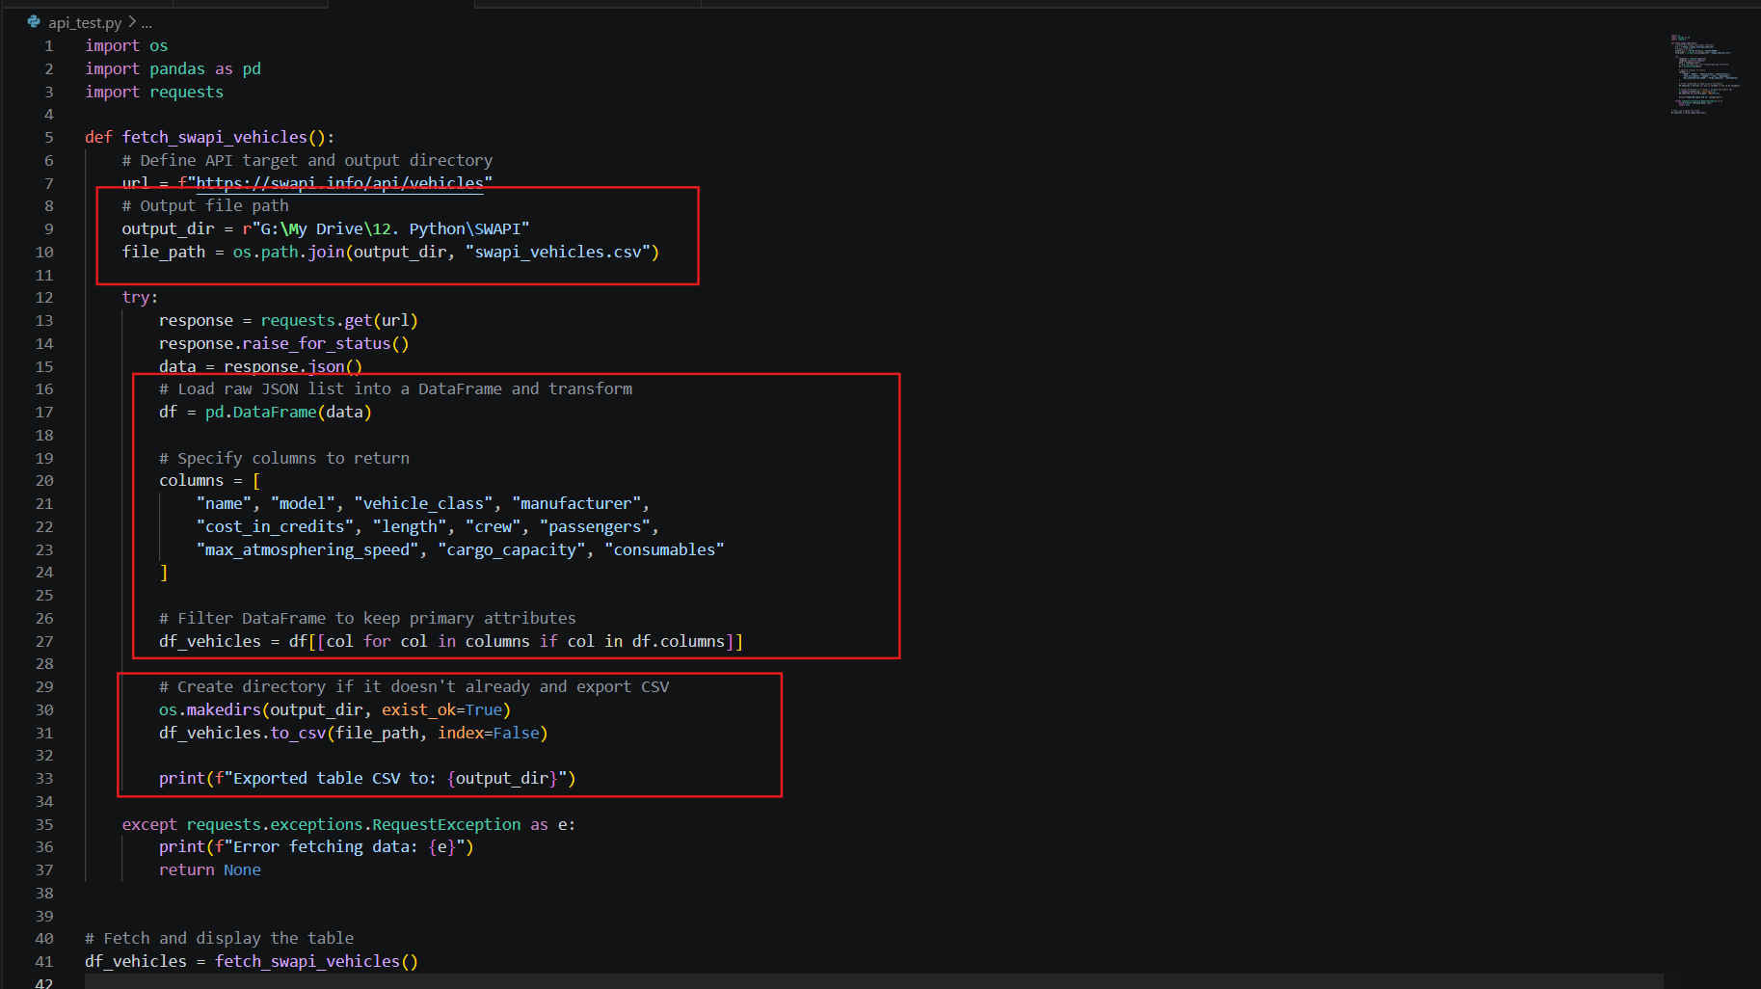Click 'import pandas as pd' line
1761x989 pixels.
pos(173,68)
